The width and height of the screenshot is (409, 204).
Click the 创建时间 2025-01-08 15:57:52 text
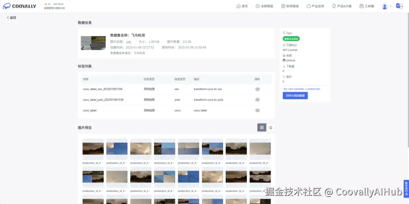[132, 47]
